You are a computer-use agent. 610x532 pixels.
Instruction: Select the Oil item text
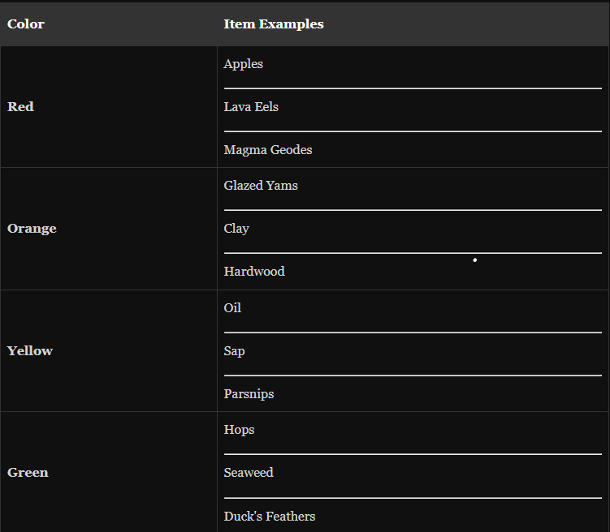click(232, 308)
